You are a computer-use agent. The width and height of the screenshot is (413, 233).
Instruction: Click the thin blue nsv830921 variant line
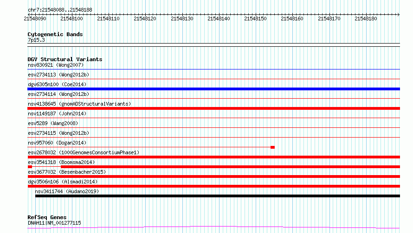click(213, 69)
